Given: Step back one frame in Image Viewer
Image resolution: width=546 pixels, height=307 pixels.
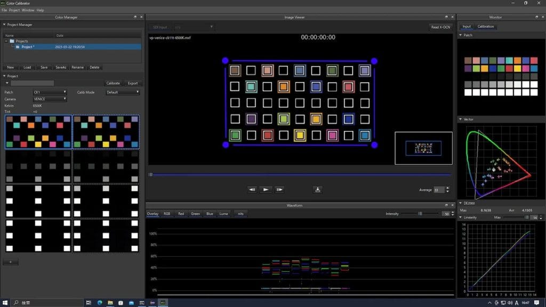Looking at the screenshot, I should point(252,189).
